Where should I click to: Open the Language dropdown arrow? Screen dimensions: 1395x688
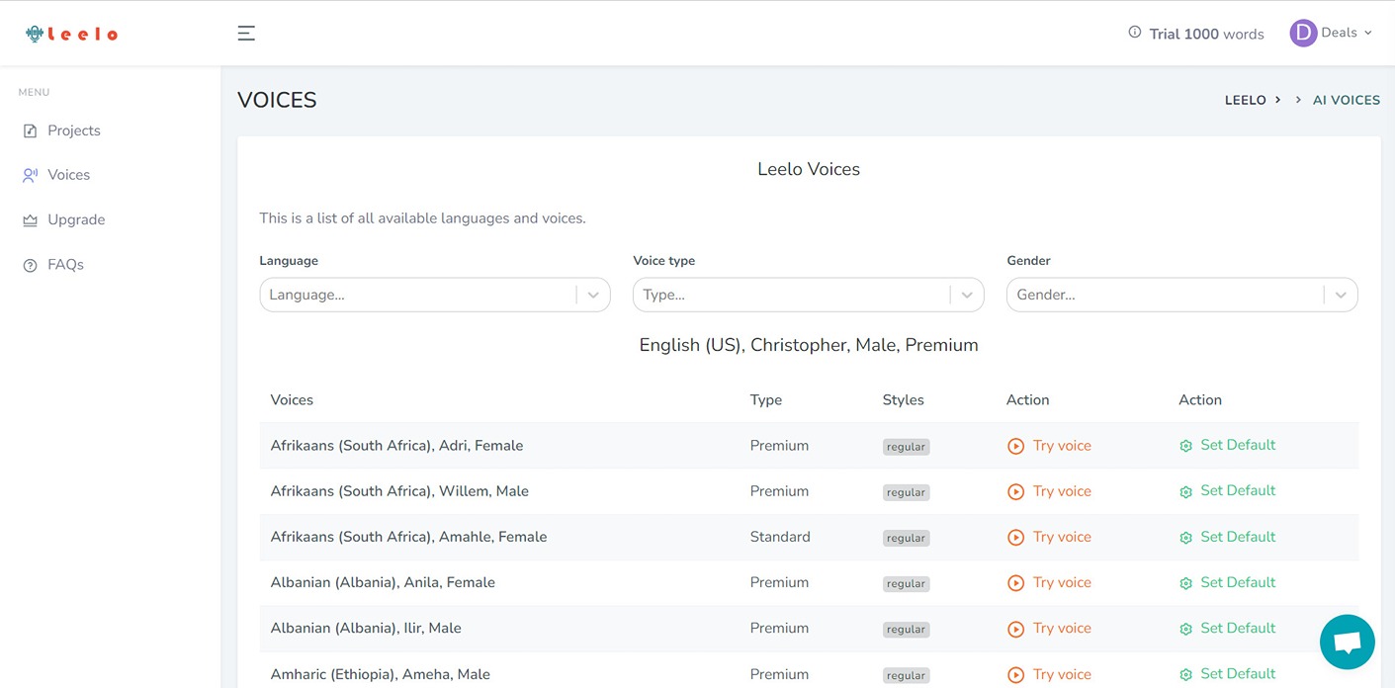click(x=593, y=295)
